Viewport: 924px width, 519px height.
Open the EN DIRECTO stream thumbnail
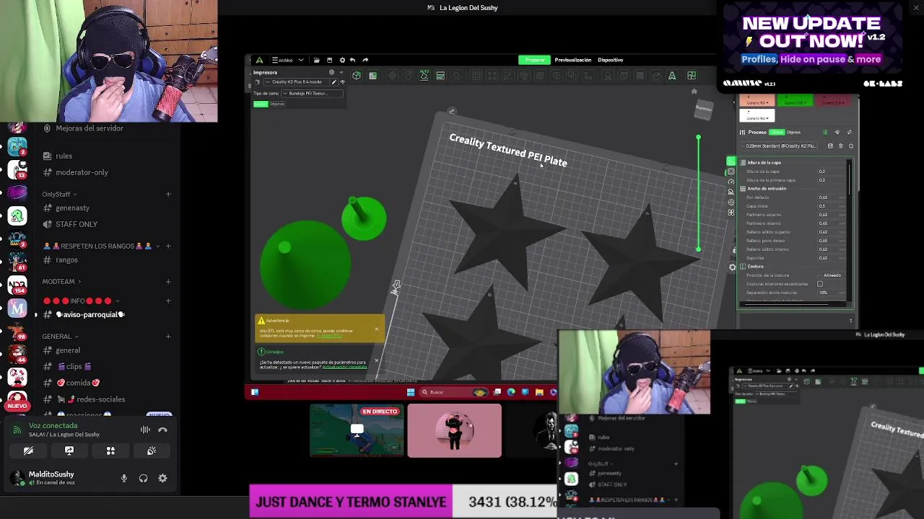[357, 430]
